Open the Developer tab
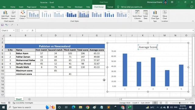This screenshot has width=195, height=110. (x=79, y=7)
